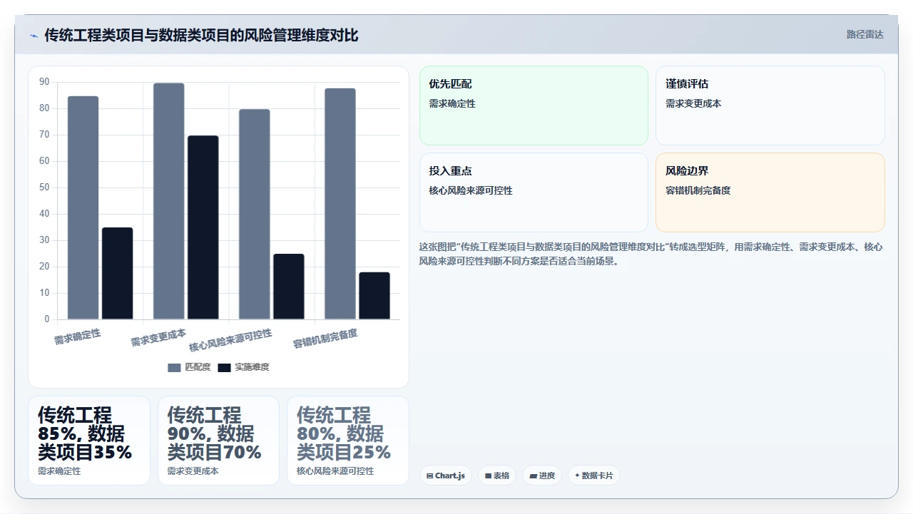
Task: Click the lightning icon beside the title
Action: (x=34, y=36)
